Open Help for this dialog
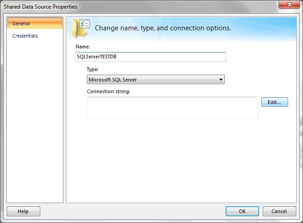This screenshot has width=303, height=223. [x=24, y=211]
